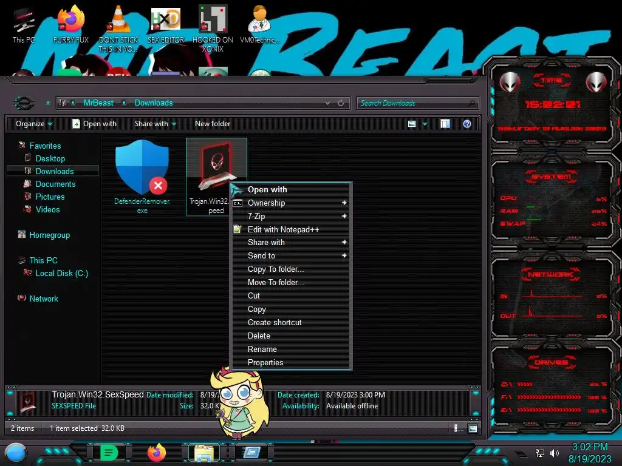Click the Search Downloads field
622x466 pixels.
tap(417, 103)
